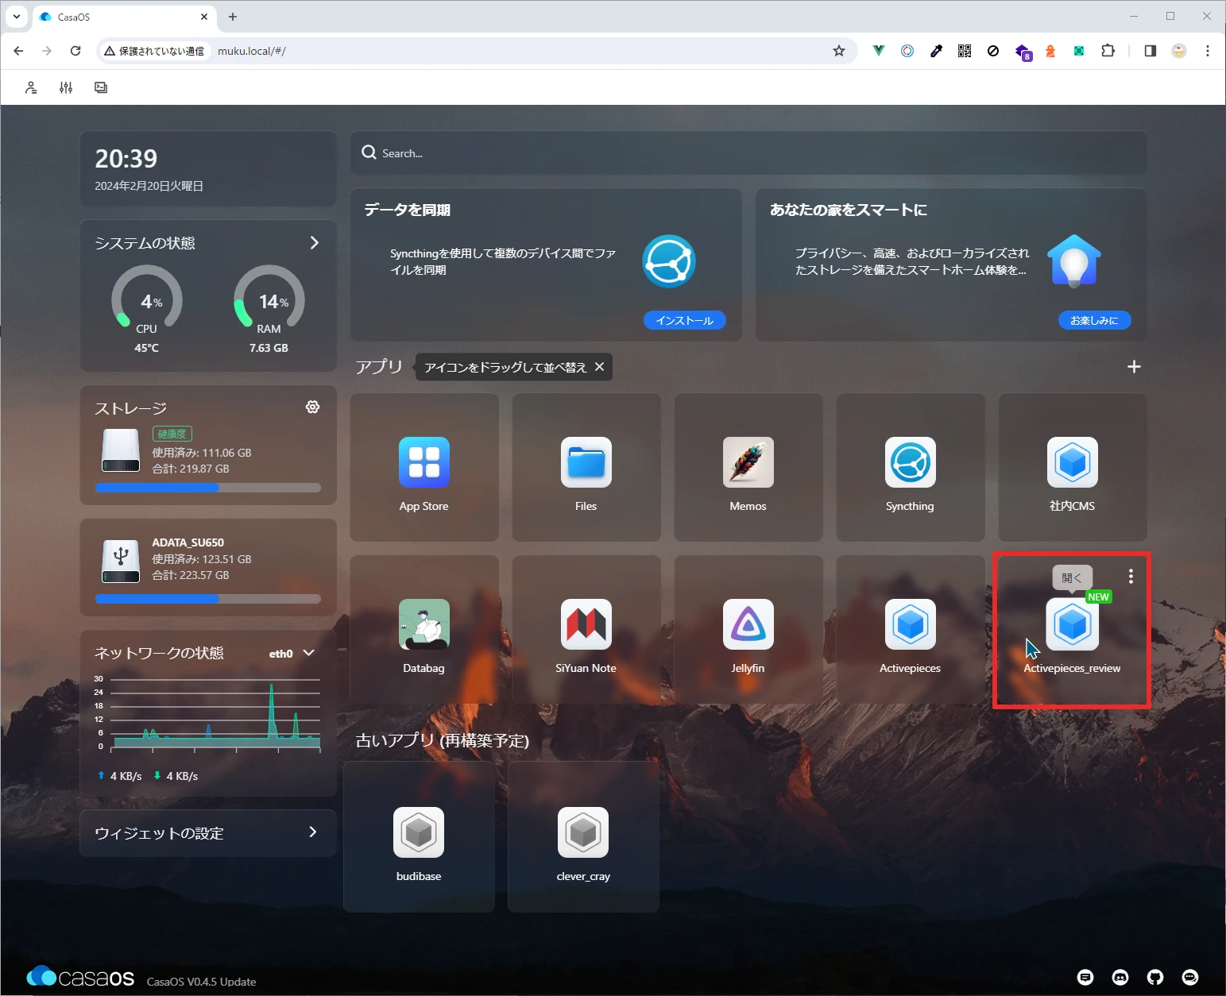Open the browser extensions puzzle icon
Image resolution: width=1226 pixels, height=996 pixels.
pyautogui.click(x=1108, y=51)
